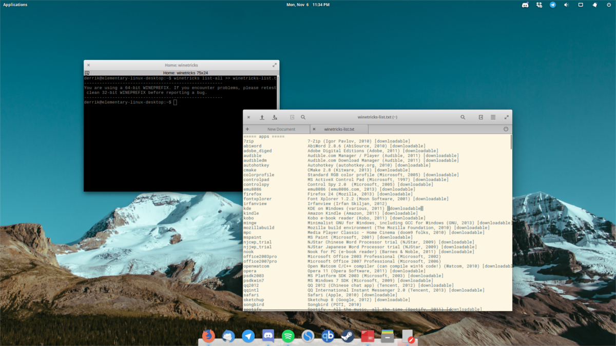Click the search magnifier left of the share icon

coord(463,117)
